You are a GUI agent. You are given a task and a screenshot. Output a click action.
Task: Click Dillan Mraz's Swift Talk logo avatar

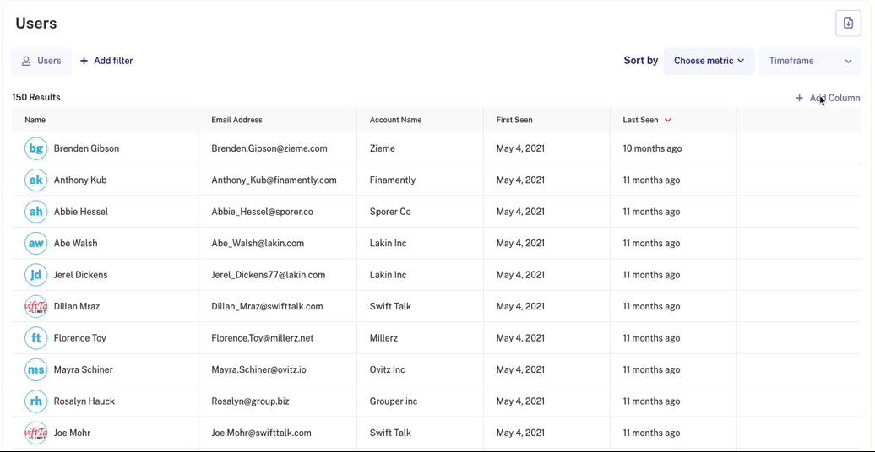(x=35, y=306)
